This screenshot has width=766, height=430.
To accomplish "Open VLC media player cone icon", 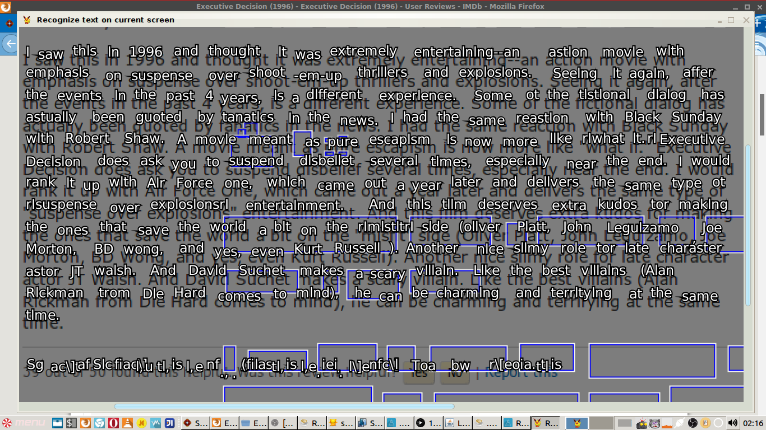I will tap(127, 423).
